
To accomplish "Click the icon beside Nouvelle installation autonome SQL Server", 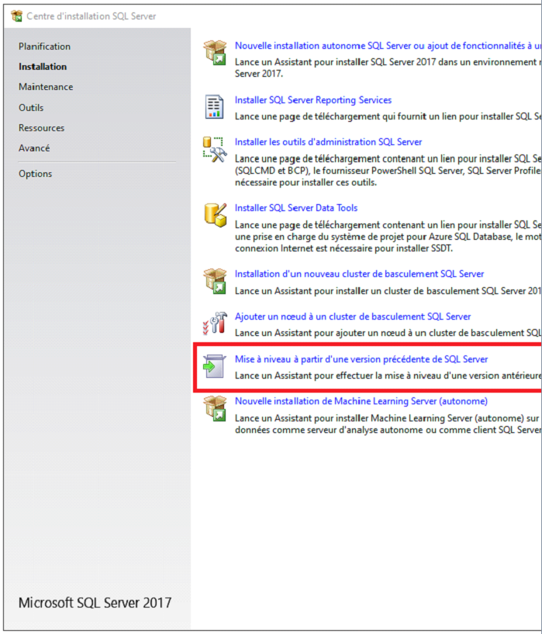I will pos(215,53).
